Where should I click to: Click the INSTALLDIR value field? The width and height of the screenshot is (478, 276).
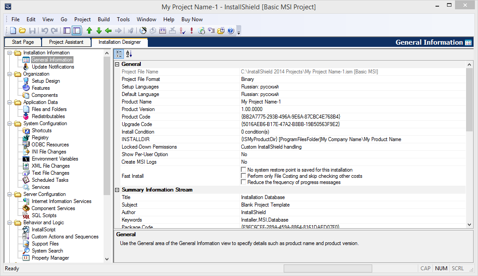pos(353,139)
